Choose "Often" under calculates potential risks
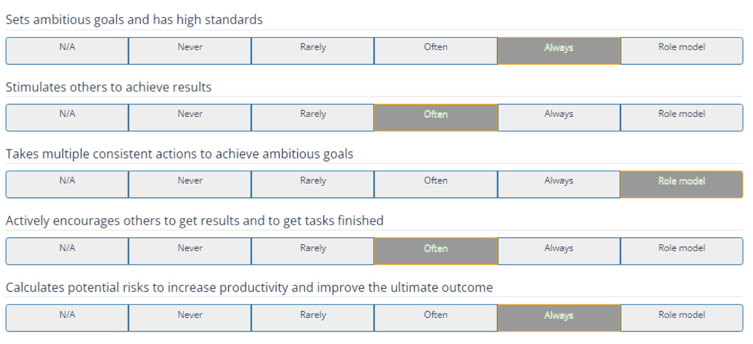 (436, 317)
